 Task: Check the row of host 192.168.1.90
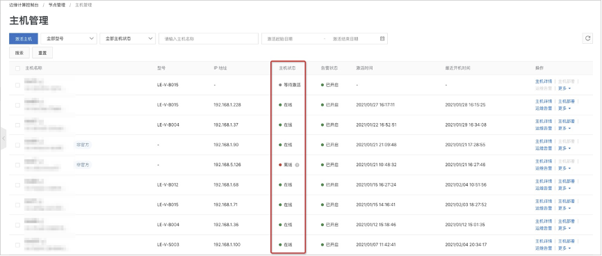pyautogui.click(x=17, y=145)
